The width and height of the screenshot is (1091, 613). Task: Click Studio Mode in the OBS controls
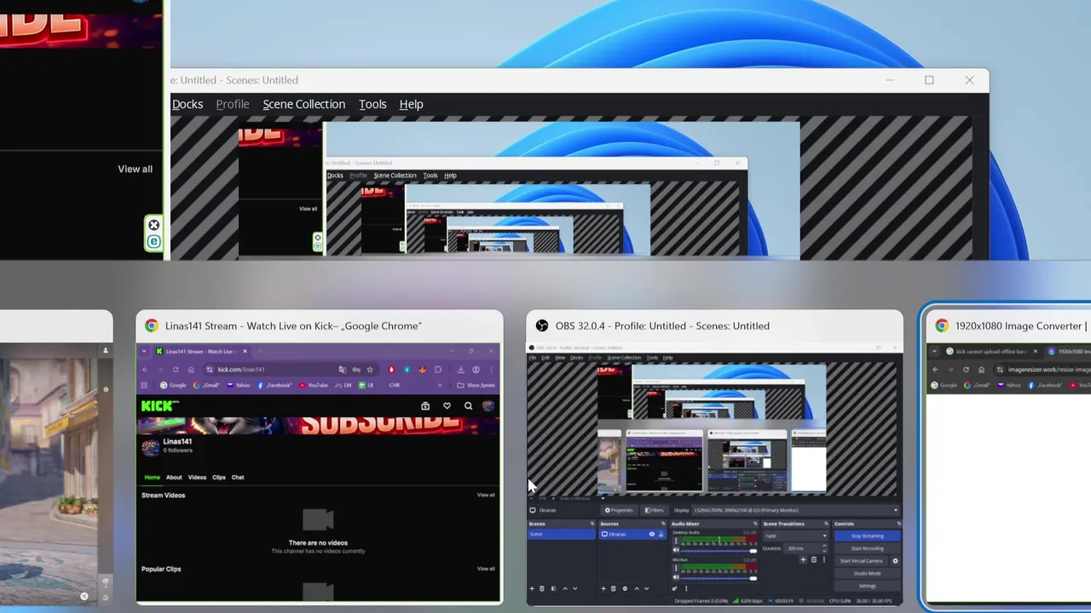867,574
